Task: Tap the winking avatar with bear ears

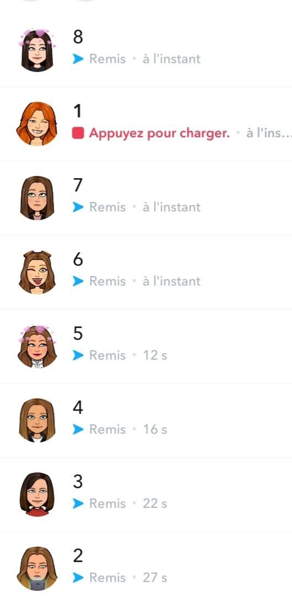Action: pyautogui.click(x=37, y=272)
